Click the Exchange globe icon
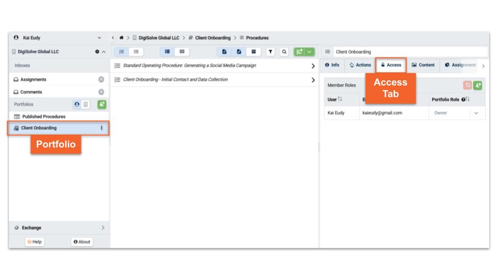Screen dimensions: 497x280 click(17, 228)
